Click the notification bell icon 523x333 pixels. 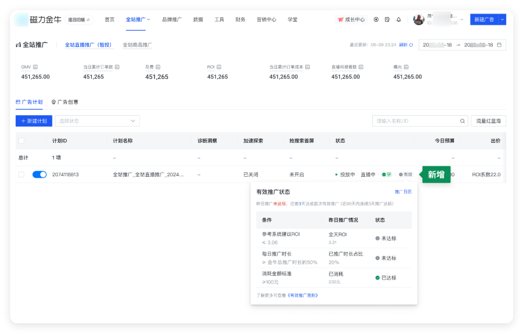point(399,19)
